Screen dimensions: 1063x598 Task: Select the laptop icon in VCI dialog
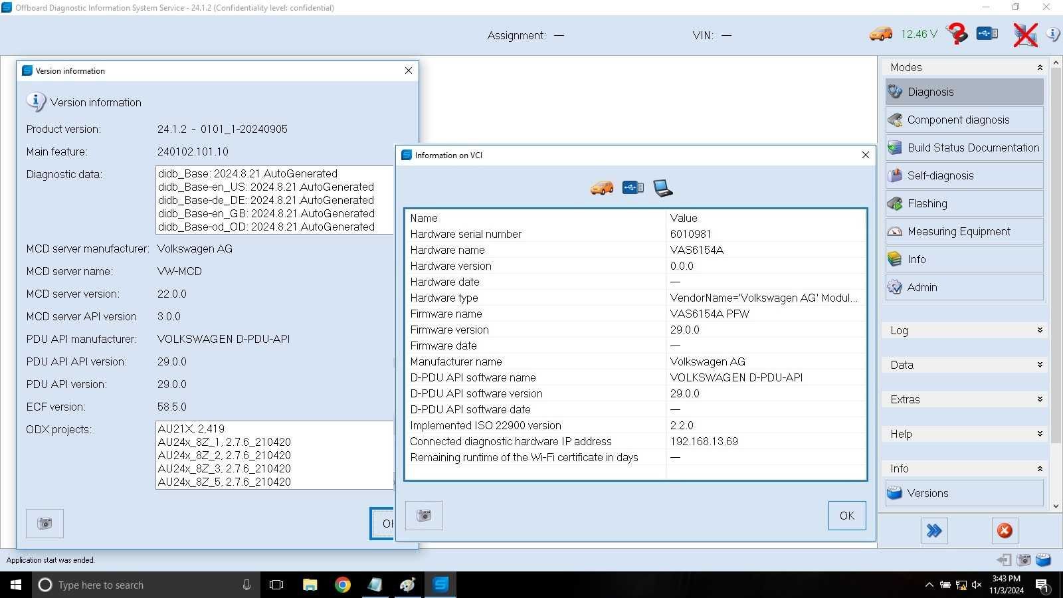pyautogui.click(x=663, y=188)
